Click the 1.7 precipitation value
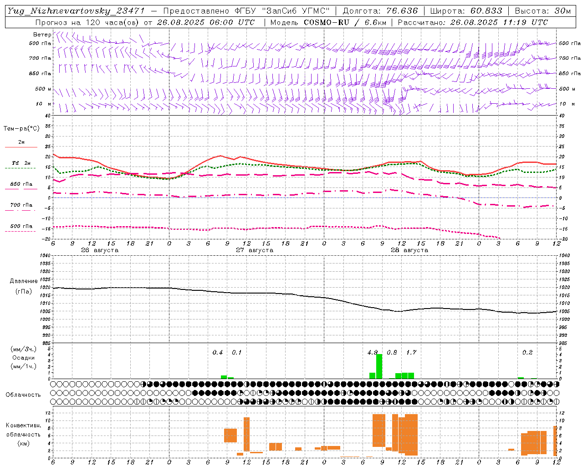Screen dimensions: 583x466 click(411, 353)
